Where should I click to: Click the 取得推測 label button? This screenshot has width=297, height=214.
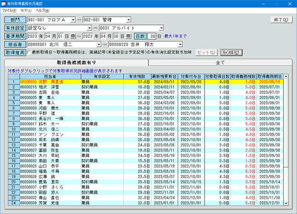15,53
